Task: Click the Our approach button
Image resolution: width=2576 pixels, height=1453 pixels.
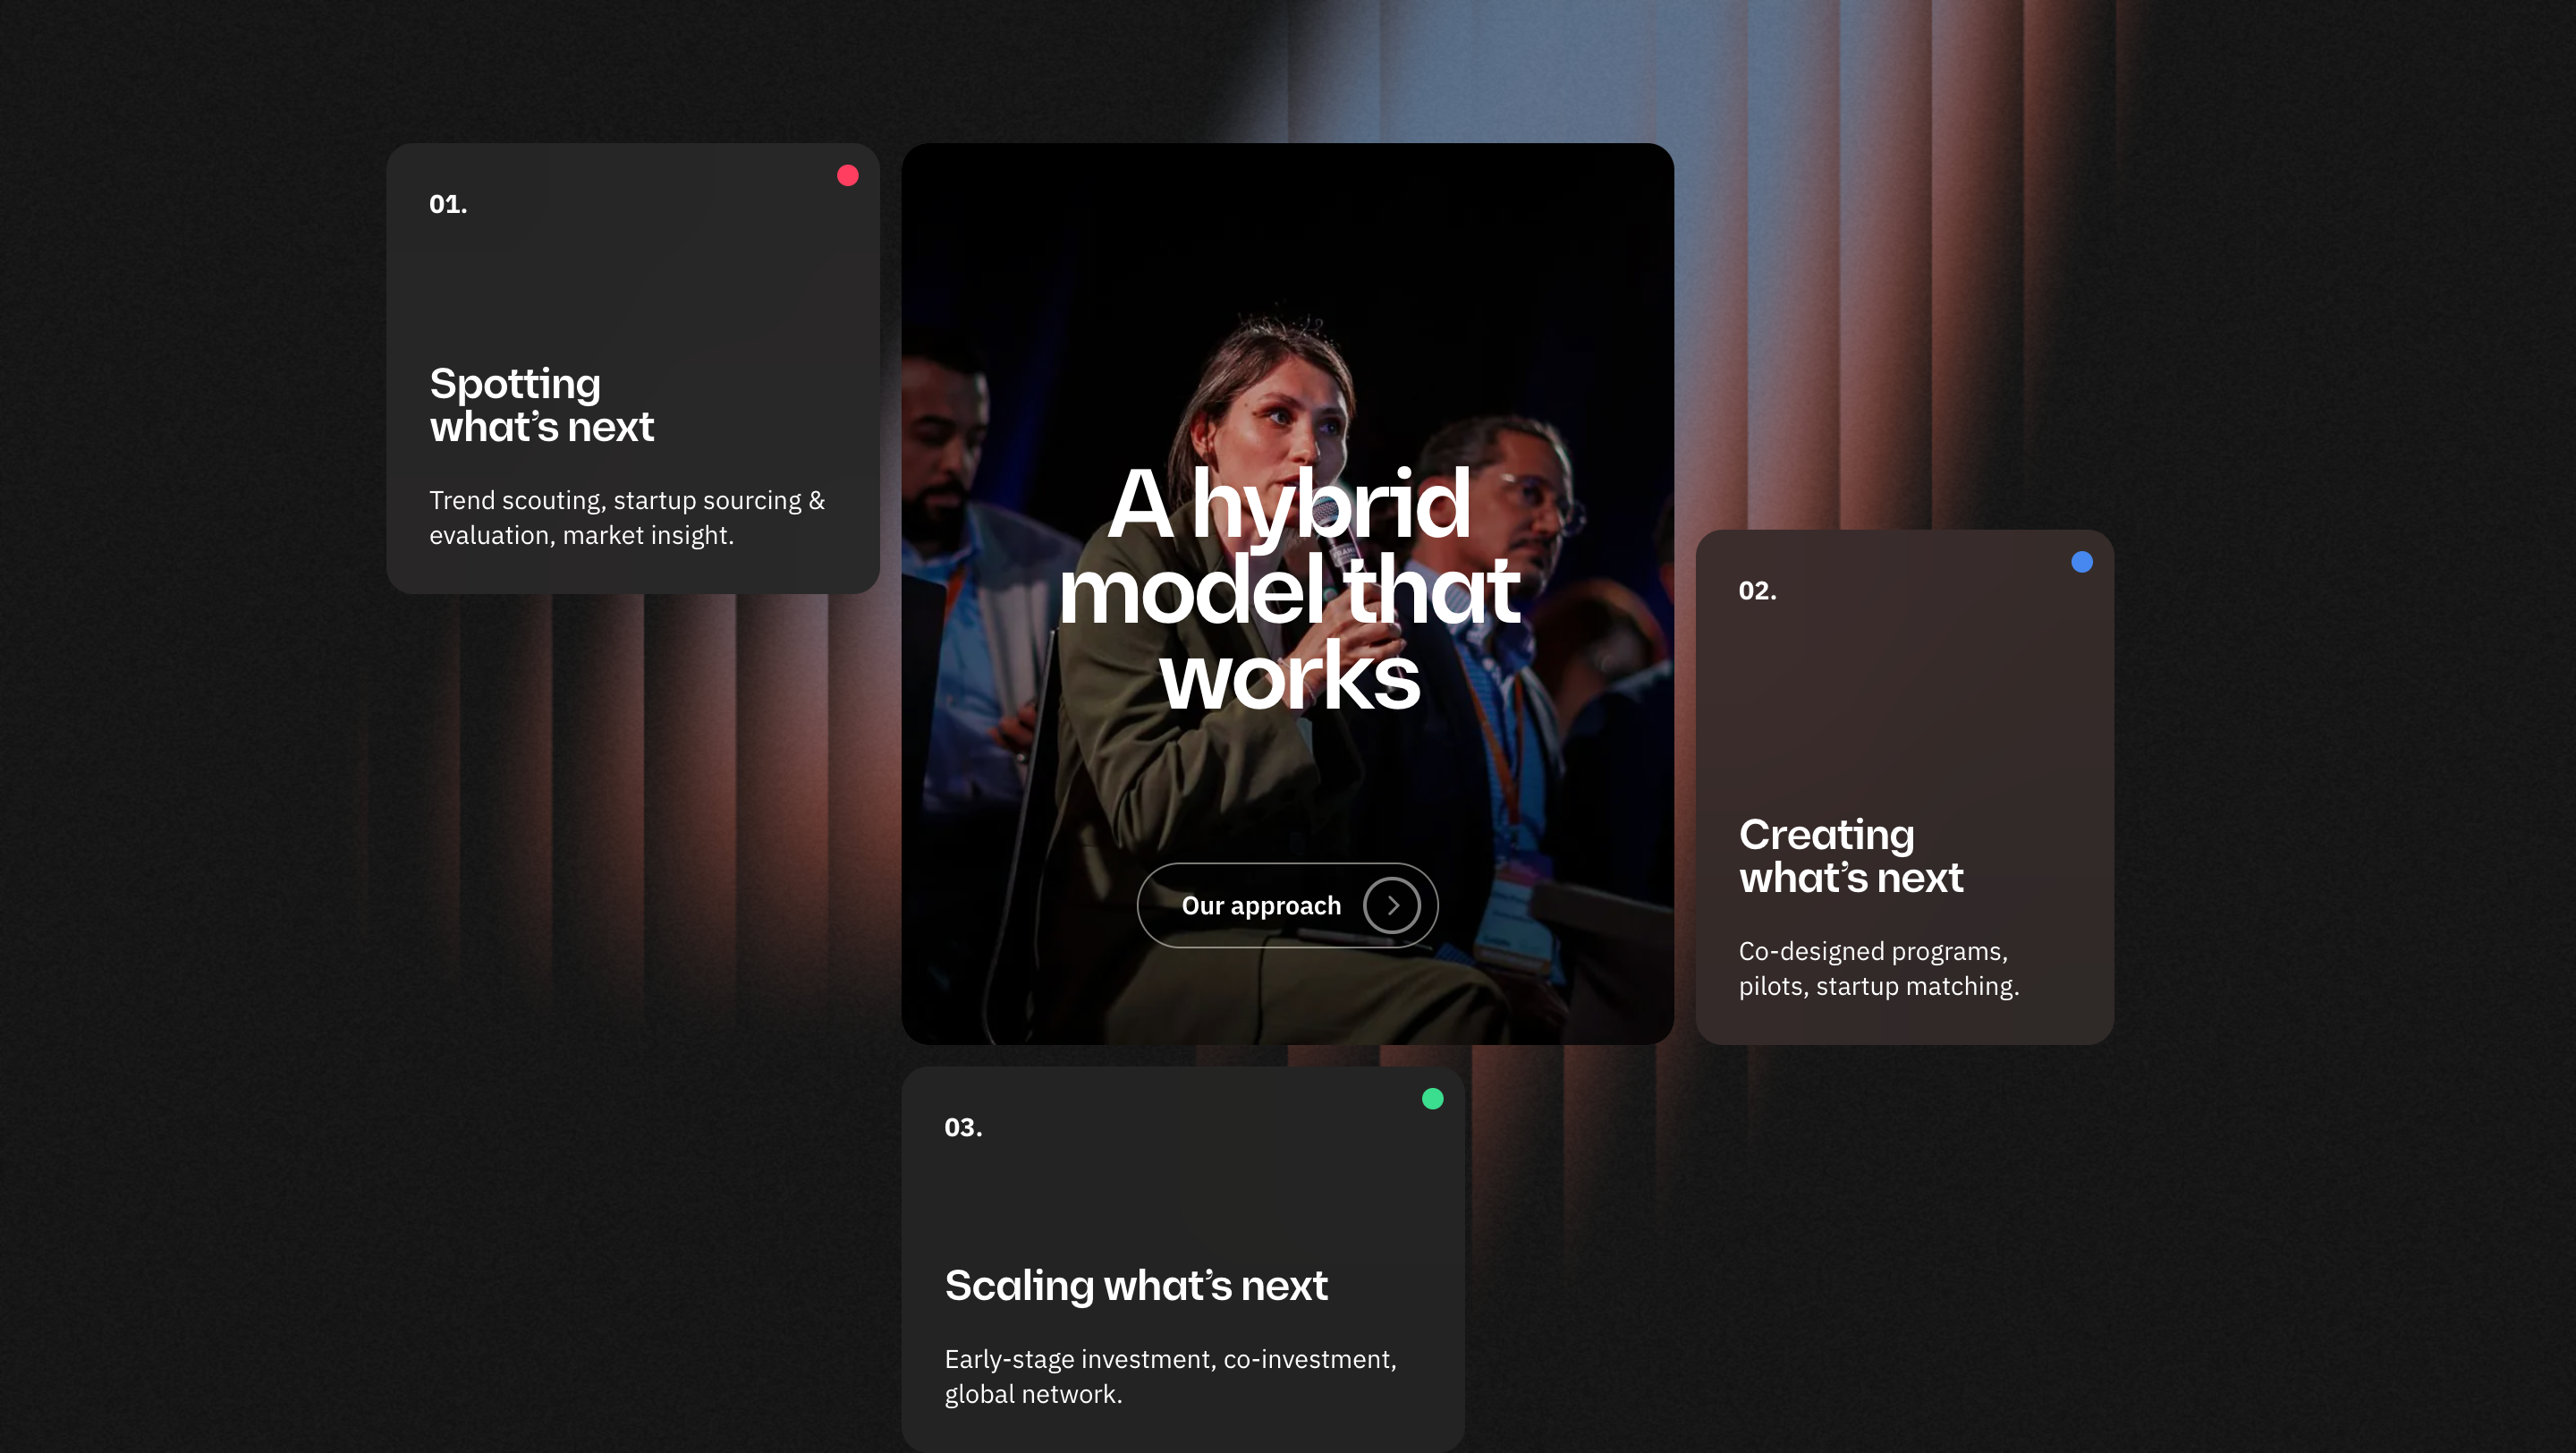Action: [x=1287, y=905]
